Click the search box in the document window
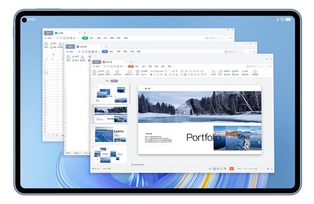Screen dimensions: 314x204 235,51
